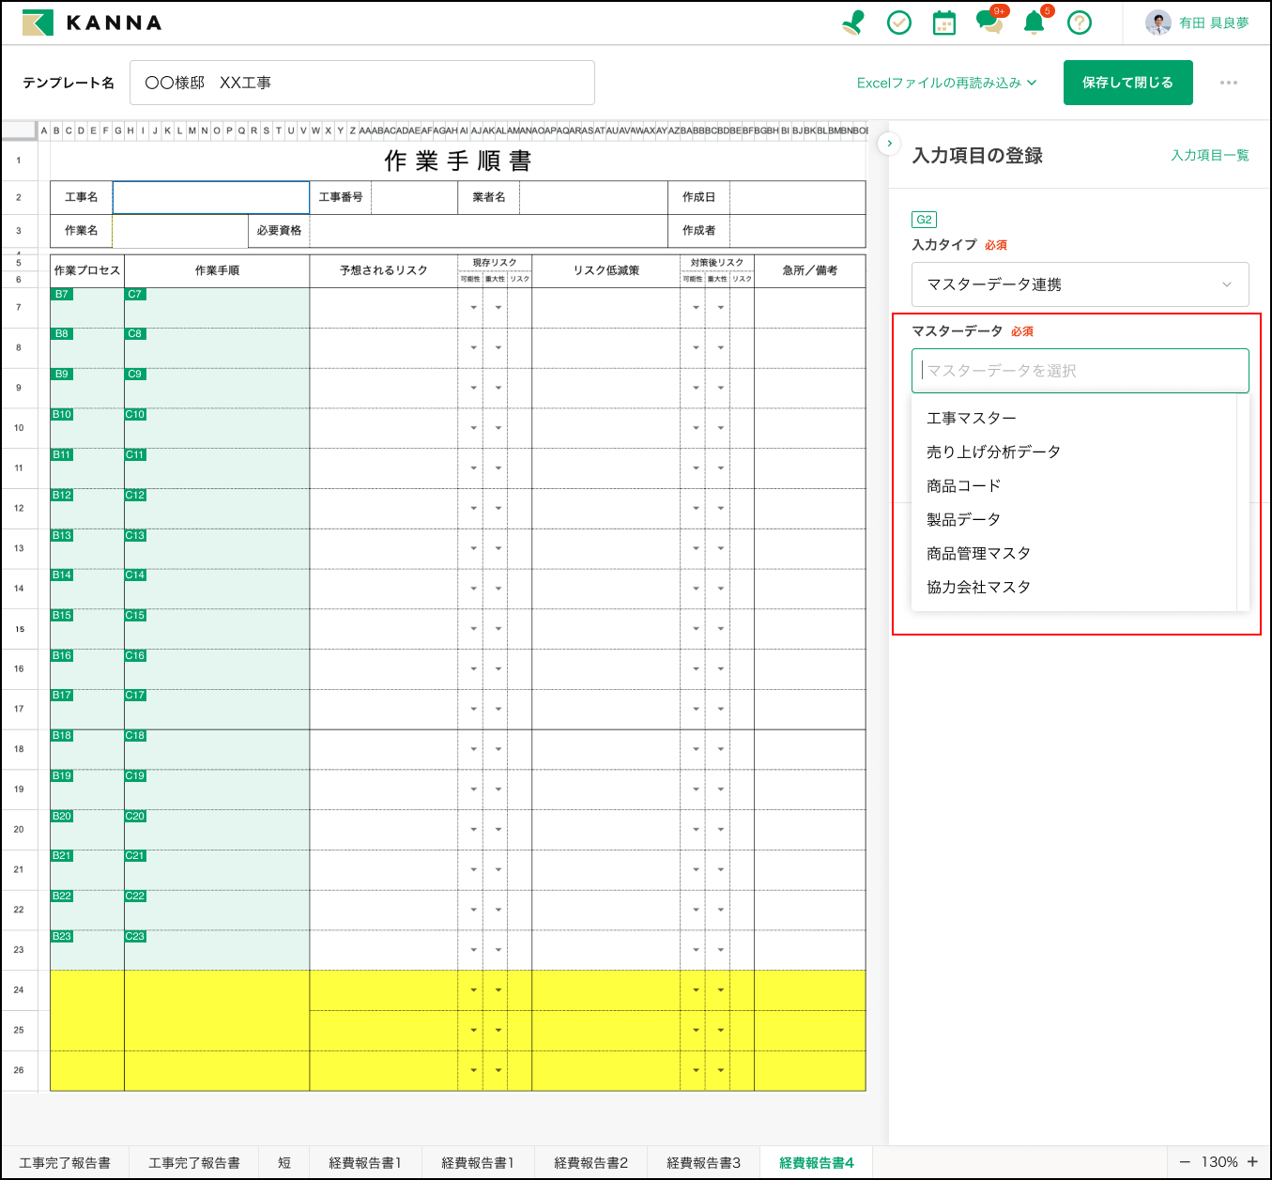Open the checkmark tasks icon

click(x=899, y=23)
